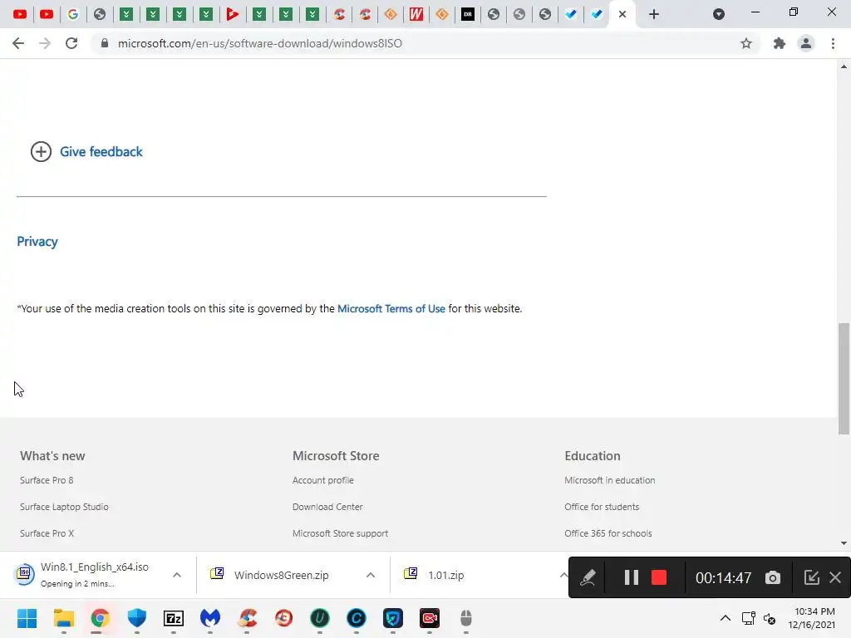
Task: Click the page vertical scrollbar thumb
Action: click(x=844, y=379)
